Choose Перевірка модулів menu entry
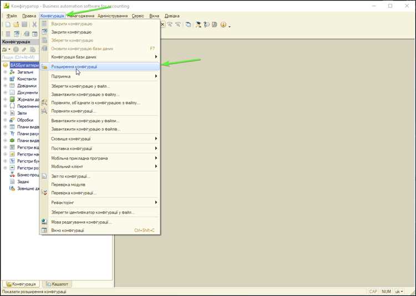This screenshot has height=296, width=416. coord(100,185)
